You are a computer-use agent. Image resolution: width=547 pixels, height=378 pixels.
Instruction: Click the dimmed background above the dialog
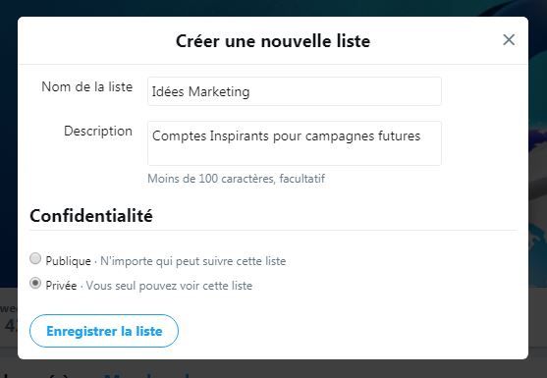click(x=273, y=8)
